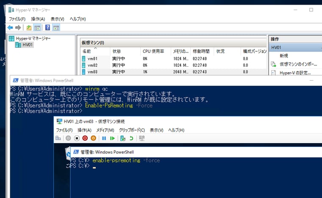Select the HV01 server in the tree
This screenshot has height=198, width=322.
[28, 45]
